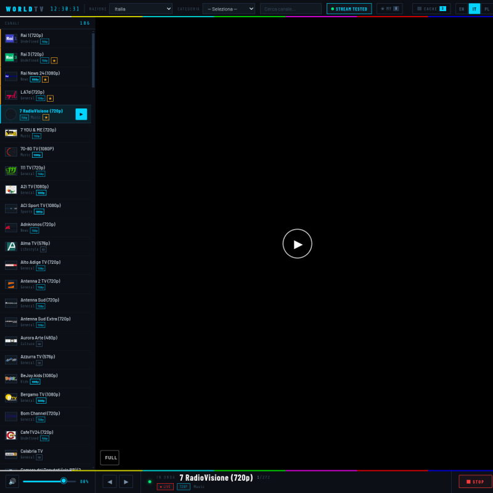
Task: Select Rai News 24 channel logo
Action: pyautogui.click(x=11, y=76)
